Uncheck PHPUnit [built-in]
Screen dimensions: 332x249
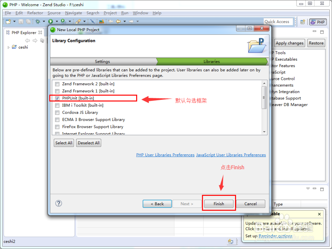tap(57, 98)
